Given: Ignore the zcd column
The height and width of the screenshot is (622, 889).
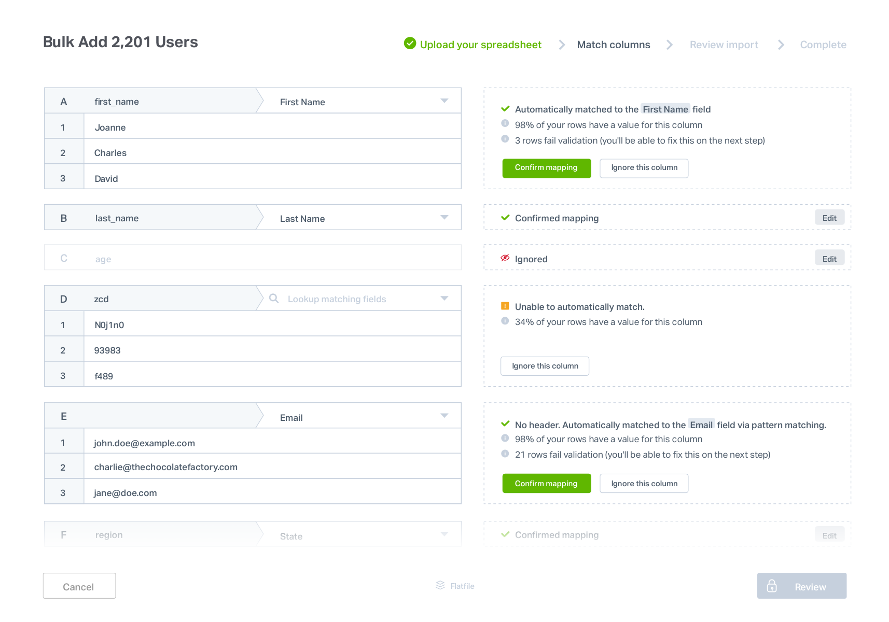Looking at the screenshot, I should point(545,366).
